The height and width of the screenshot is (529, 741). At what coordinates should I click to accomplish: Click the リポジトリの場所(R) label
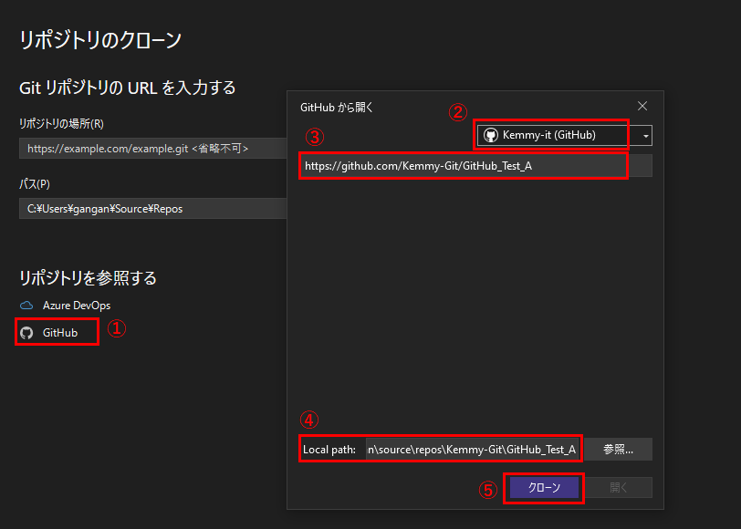click(61, 124)
